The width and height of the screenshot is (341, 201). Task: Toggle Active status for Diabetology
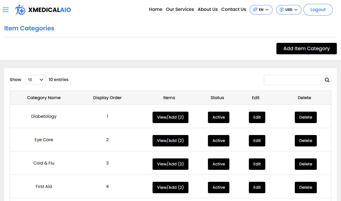[x=219, y=117]
